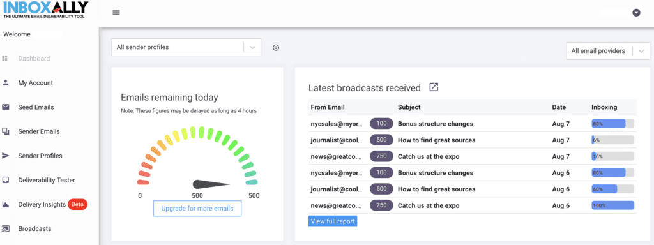Viewport: 654px width, 245px height.
Task: Click the 100% inboxing bar
Action: (x=612, y=205)
